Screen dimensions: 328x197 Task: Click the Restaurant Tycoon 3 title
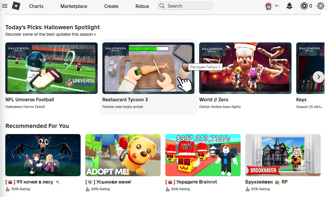pos(125,100)
